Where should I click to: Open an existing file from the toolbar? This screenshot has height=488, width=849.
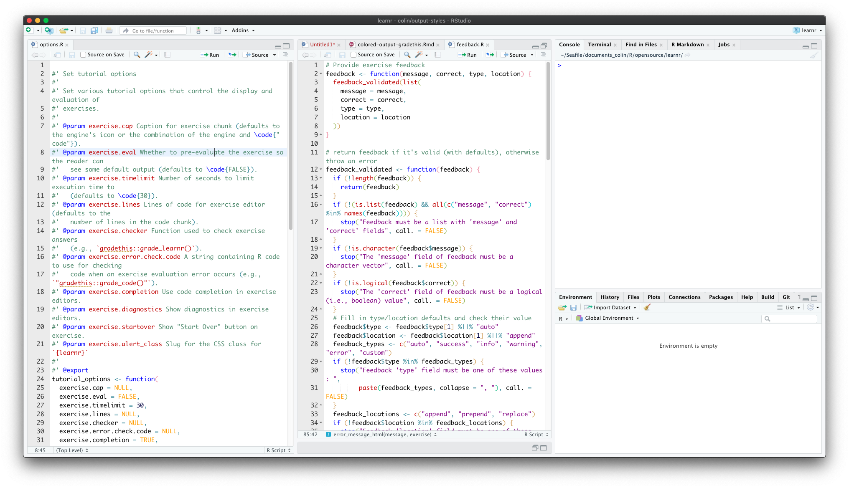[x=63, y=30]
